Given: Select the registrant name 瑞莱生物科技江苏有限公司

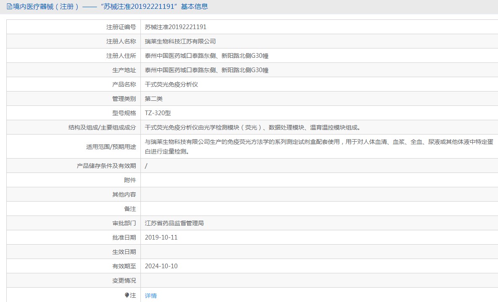Looking at the screenshot, I should [x=180, y=41].
